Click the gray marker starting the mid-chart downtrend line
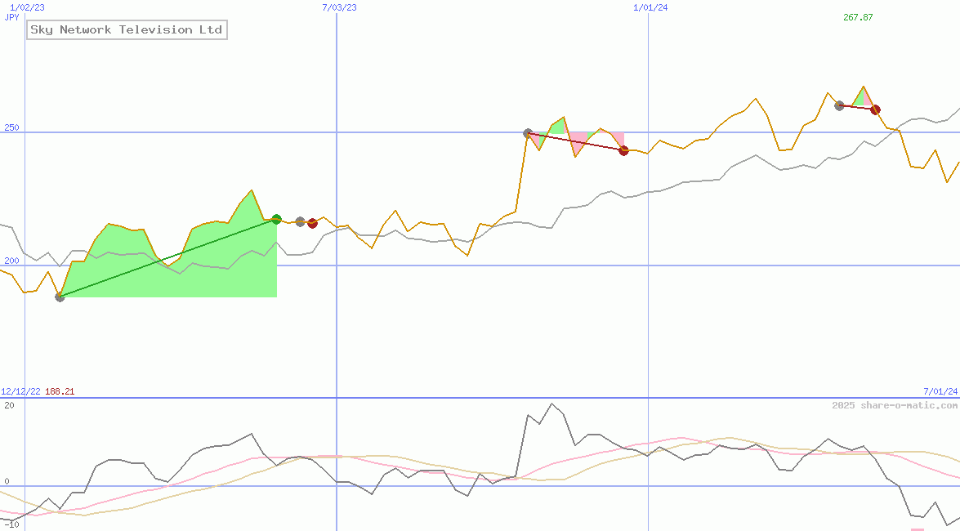960x531 pixels. pyautogui.click(x=528, y=131)
